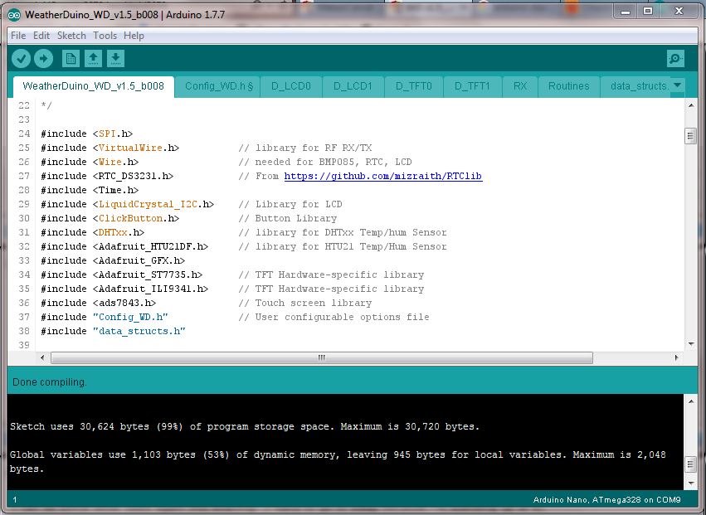Open the File menu
The image size is (706, 515).
click(x=18, y=36)
